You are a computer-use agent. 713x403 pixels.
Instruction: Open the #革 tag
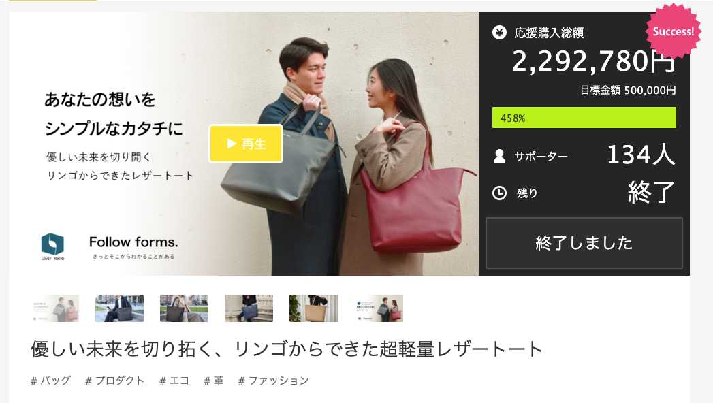[214, 381]
